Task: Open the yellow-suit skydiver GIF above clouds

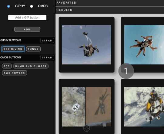Action: pos(144,107)
